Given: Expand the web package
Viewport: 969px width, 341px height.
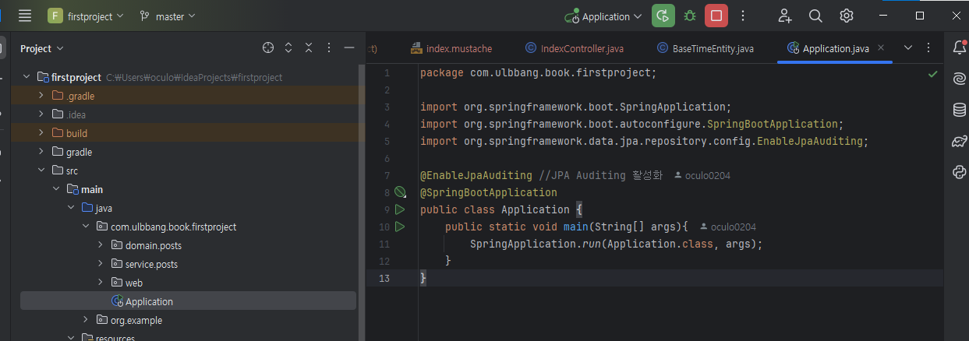Looking at the screenshot, I should coord(101,283).
